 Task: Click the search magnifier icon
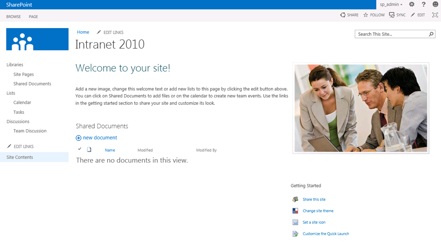(432, 34)
